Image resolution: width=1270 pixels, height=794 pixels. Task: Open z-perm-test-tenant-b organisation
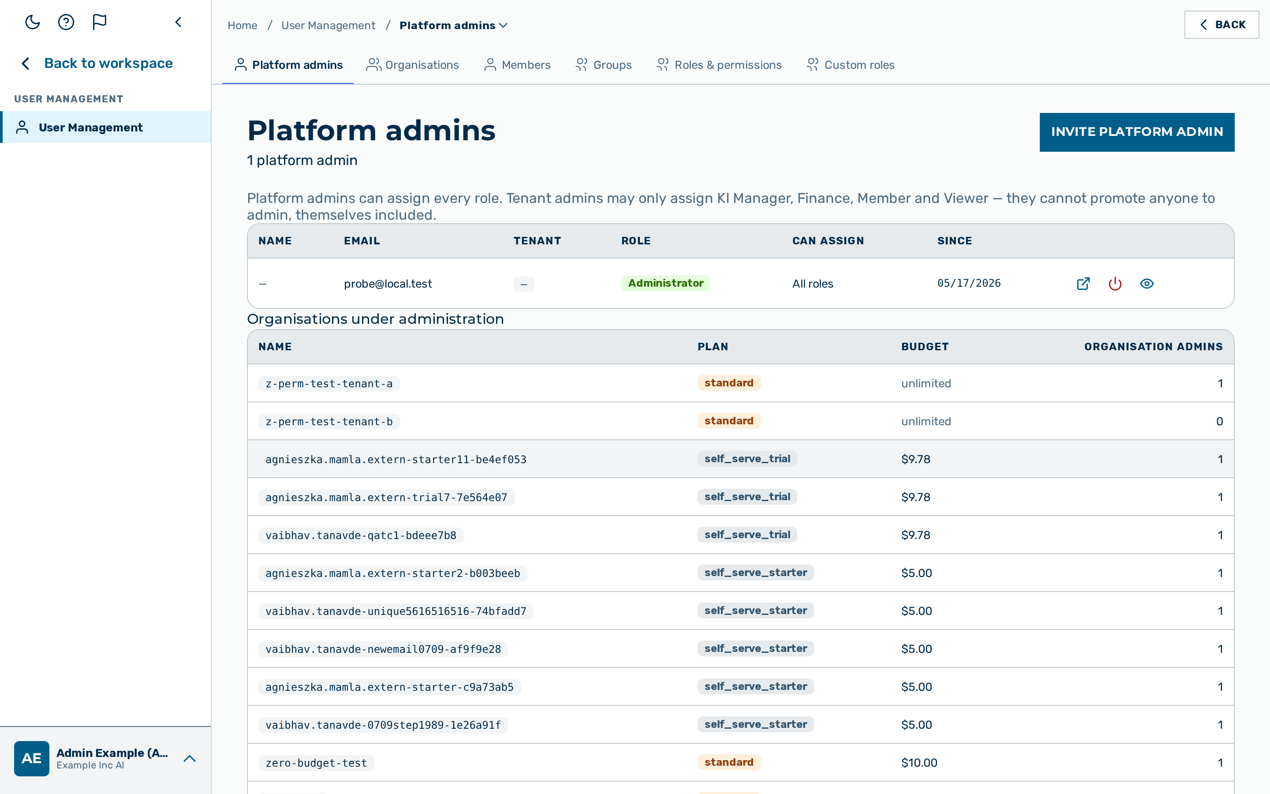click(329, 421)
